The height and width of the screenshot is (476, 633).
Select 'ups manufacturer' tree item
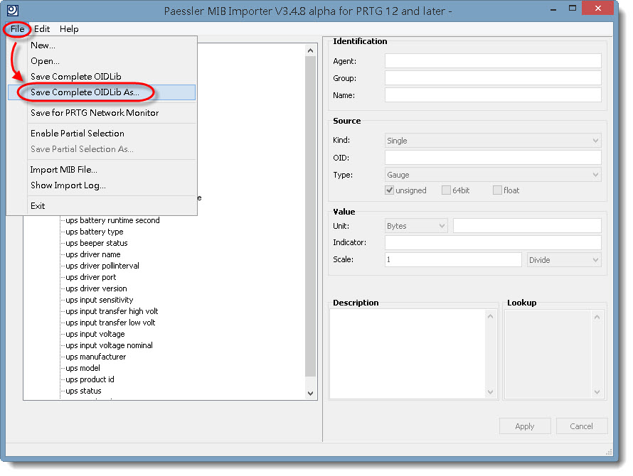point(96,357)
